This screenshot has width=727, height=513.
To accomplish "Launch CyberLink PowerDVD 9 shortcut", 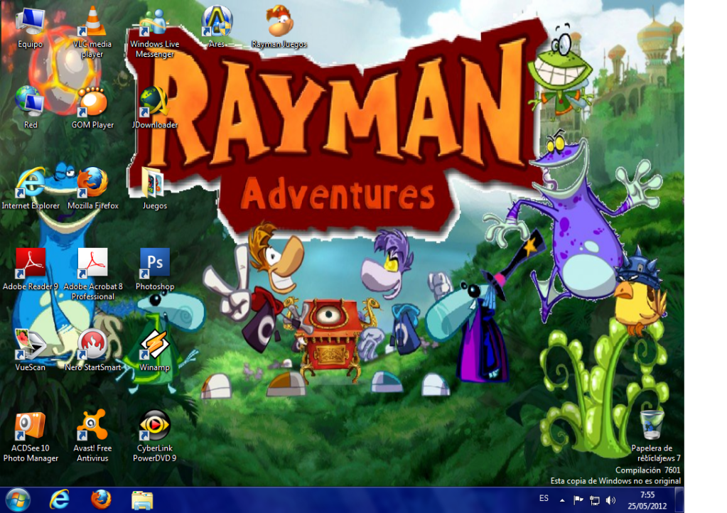I will [x=154, y=436].
